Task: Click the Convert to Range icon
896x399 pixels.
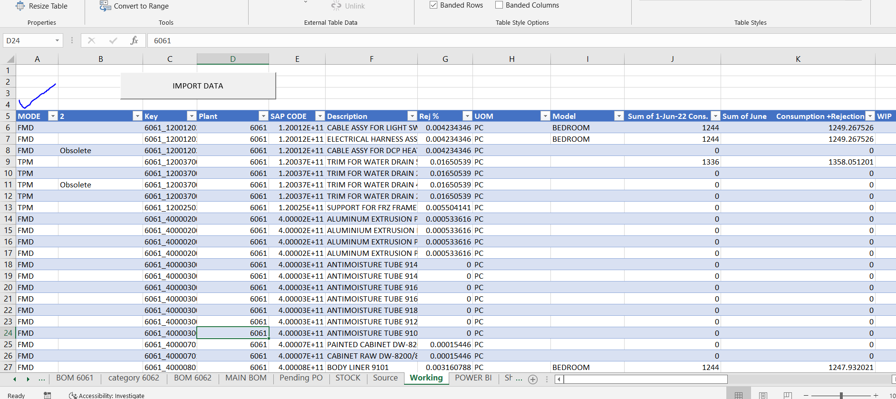Action: pyautogui.click(x=105, y=6)
